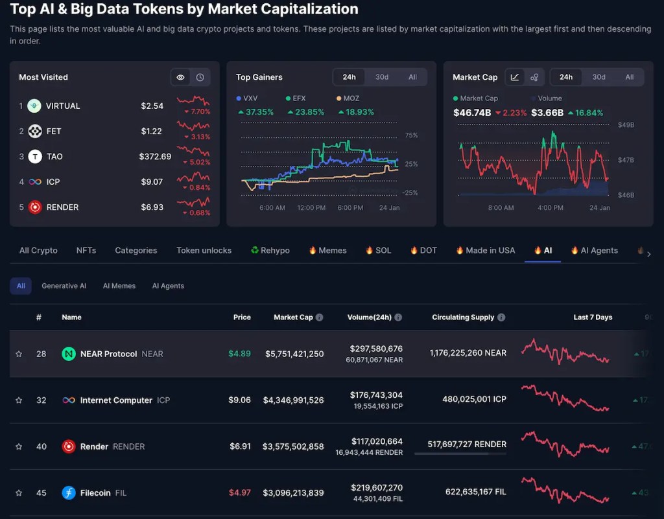The width and height of the screenshot is (664, 519).
Task: Switch Market Cap card to line chart view
Action: 514,77
